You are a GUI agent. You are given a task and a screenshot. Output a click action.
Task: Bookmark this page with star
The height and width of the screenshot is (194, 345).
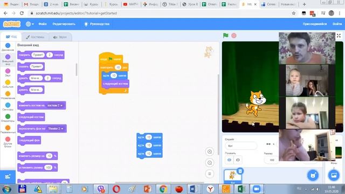(x=293, y=13)
